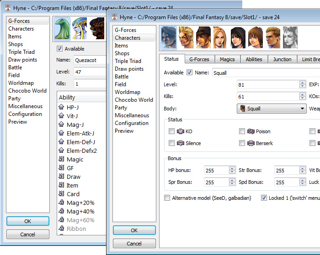
Task: Select Rinoa's character portrait
Action: [238, 38]
